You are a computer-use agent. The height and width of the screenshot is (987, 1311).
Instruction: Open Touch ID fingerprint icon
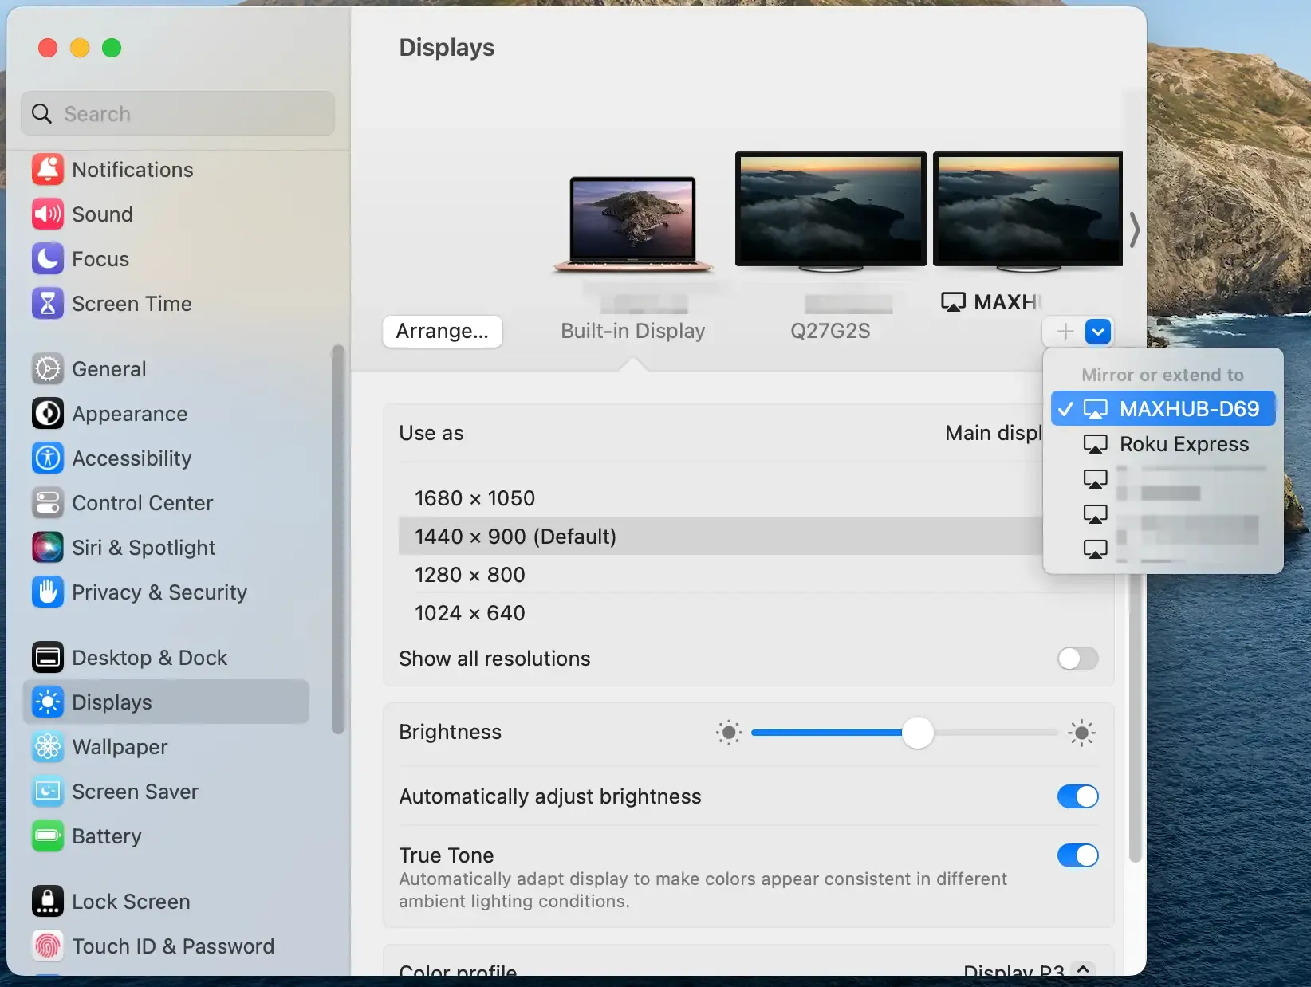coord(48,946)
